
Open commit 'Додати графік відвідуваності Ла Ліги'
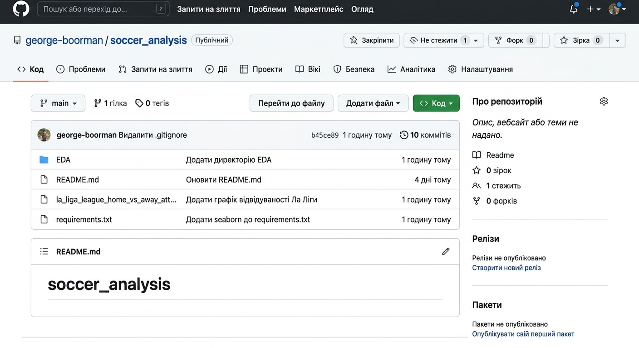[x=251, y=199]
